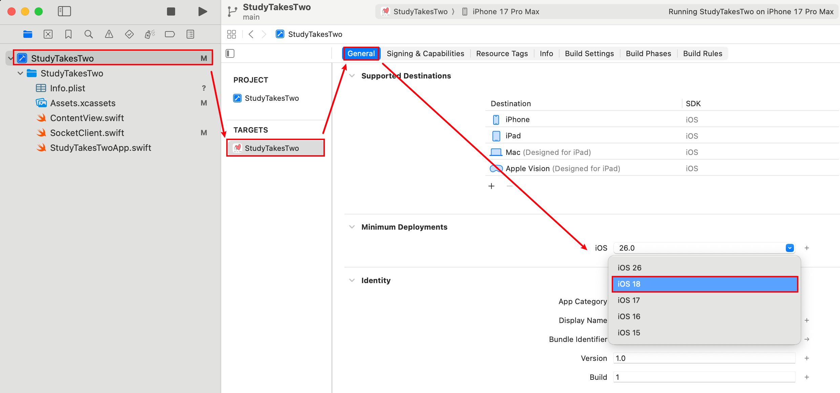Screen dimensions: 840x393
Task: Open the iOS deployment version dropdown arrow
Action: tap(790, 248)
